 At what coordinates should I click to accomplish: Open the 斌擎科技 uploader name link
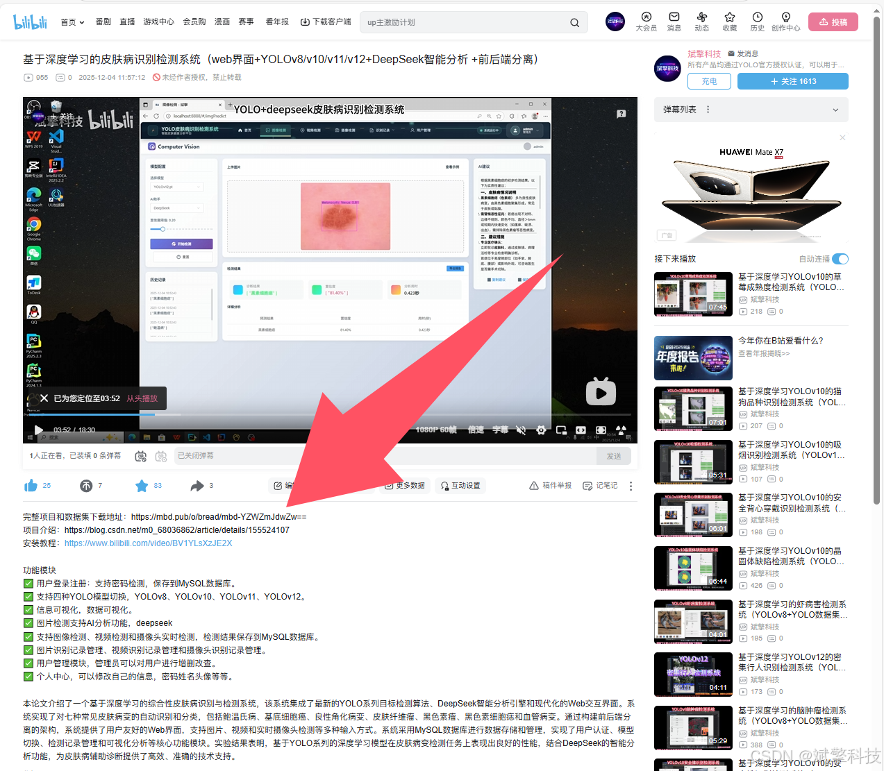[704, 53]
